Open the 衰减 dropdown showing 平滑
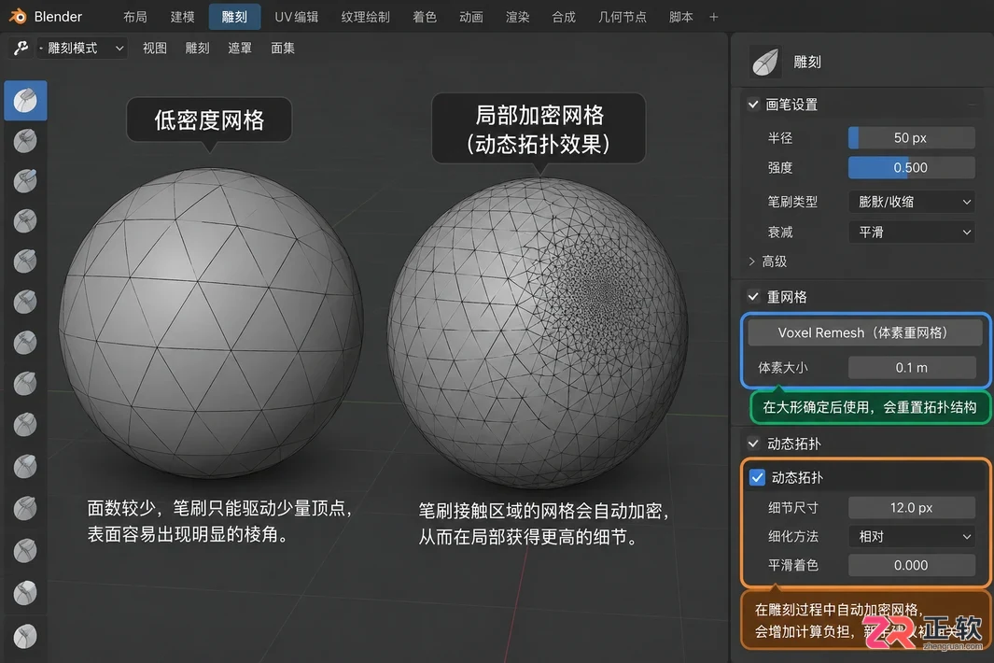The height and width of the screenshot is (663, 994). (912, 233)
